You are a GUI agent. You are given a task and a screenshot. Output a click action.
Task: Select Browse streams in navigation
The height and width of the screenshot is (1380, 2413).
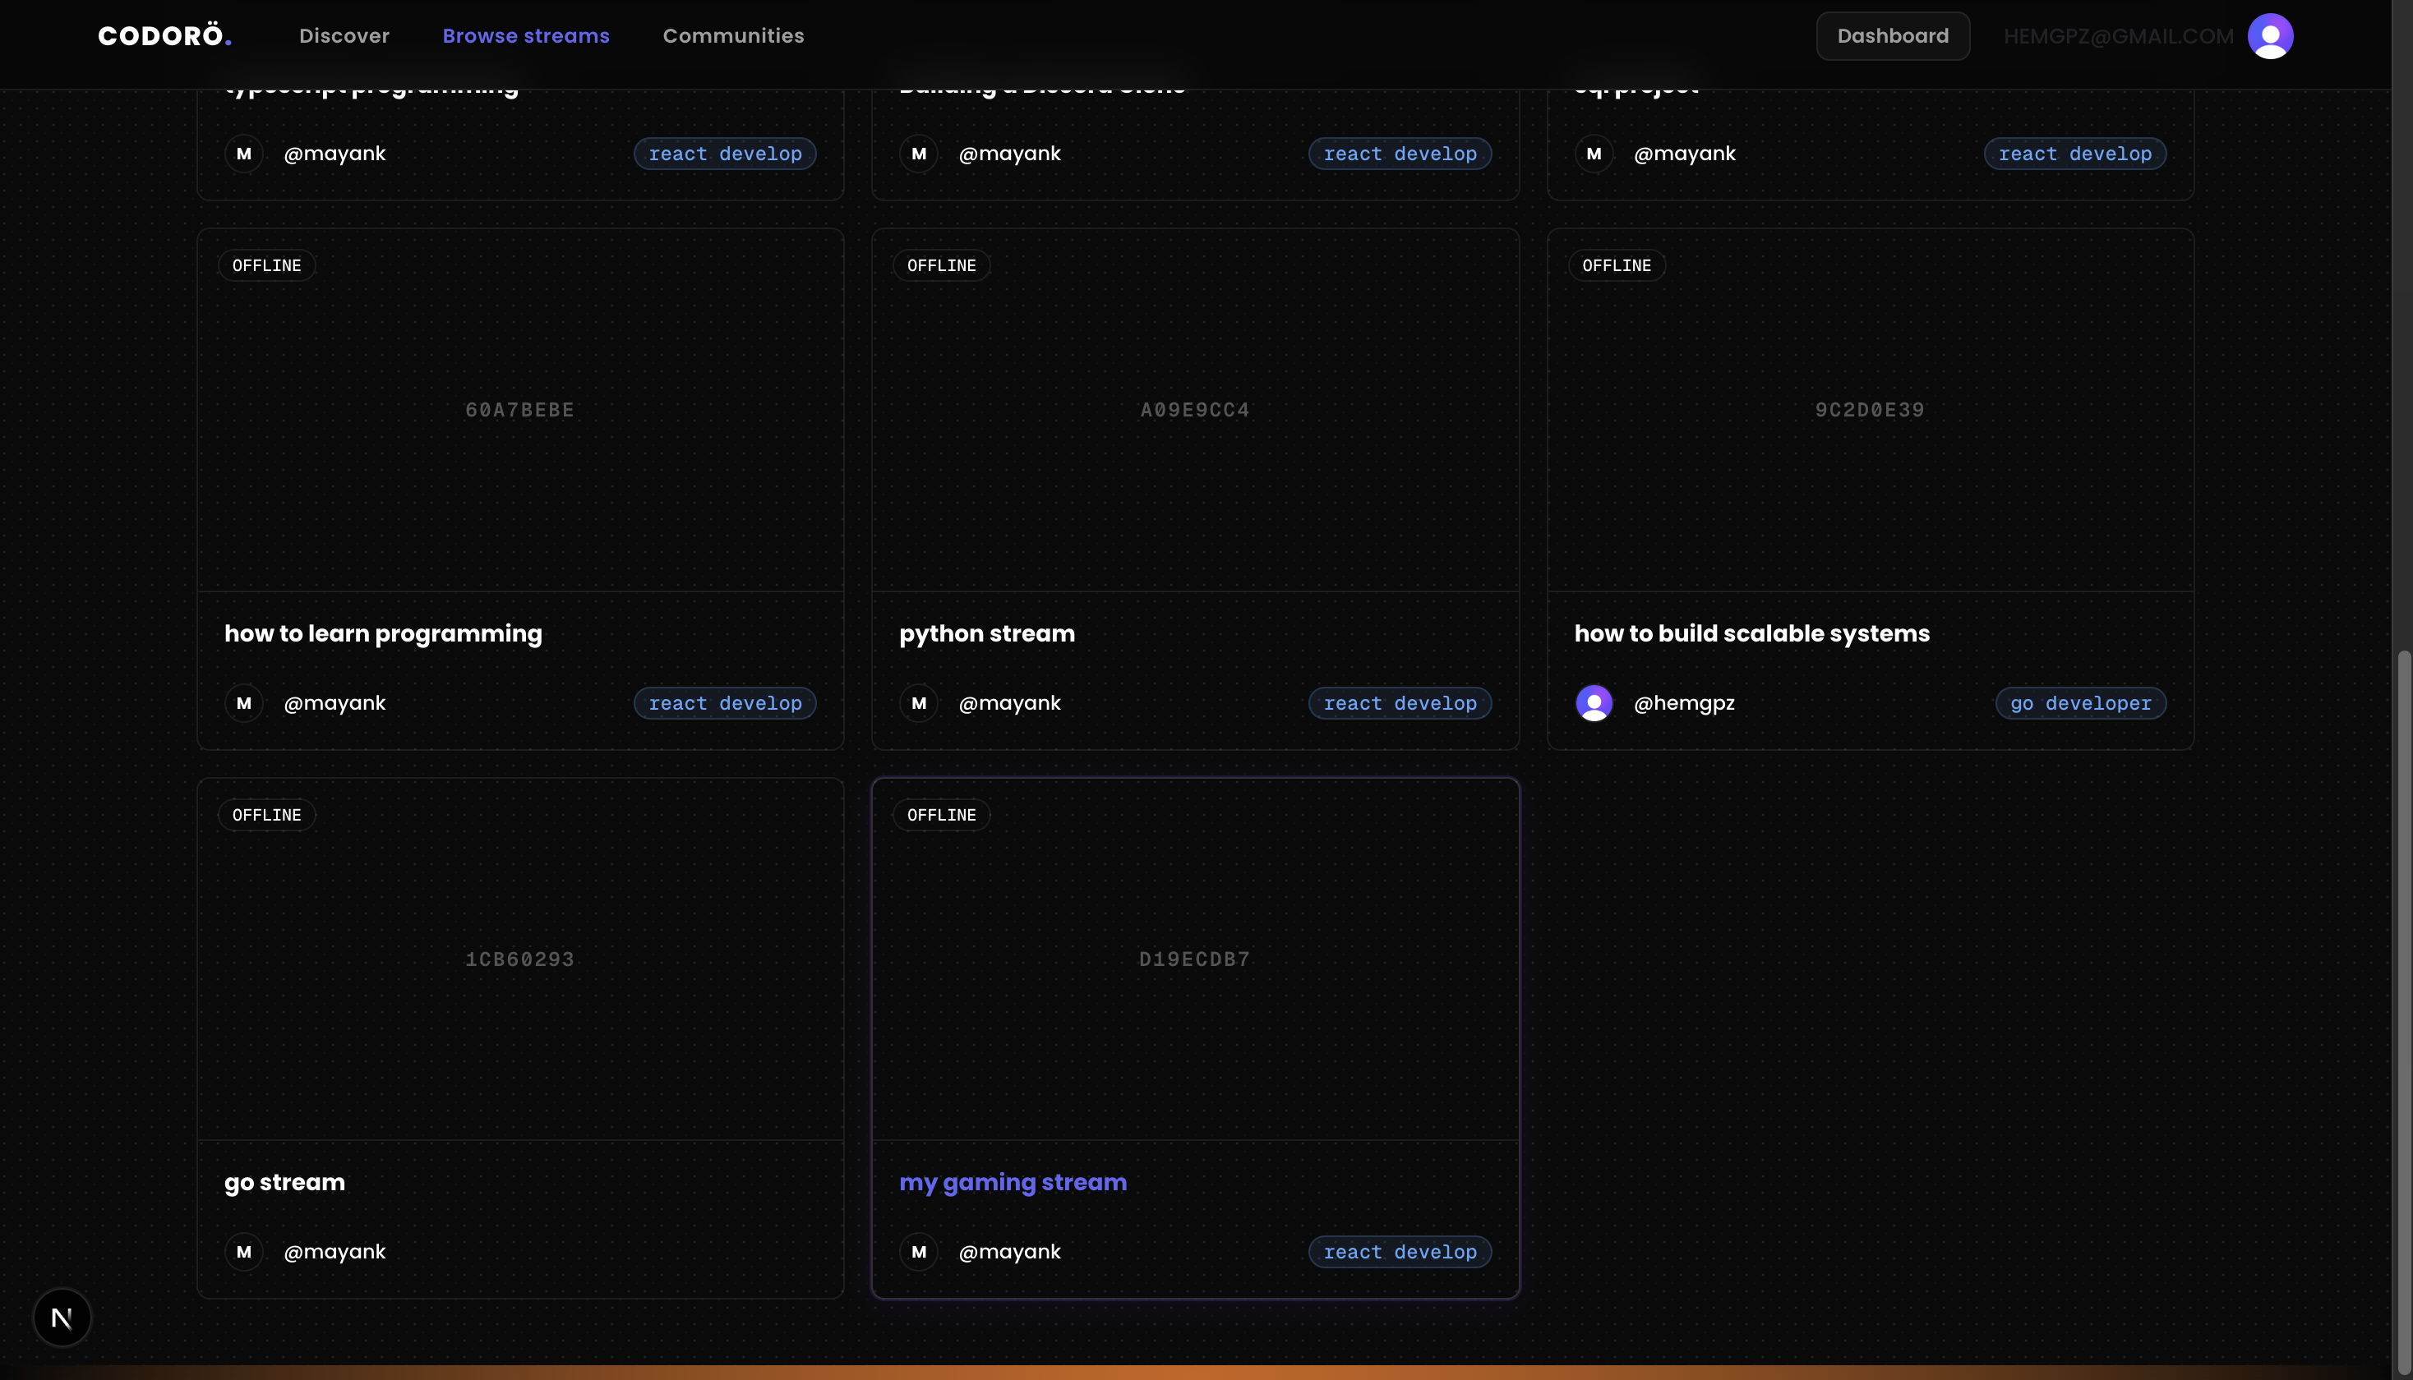tap(526, 36)
